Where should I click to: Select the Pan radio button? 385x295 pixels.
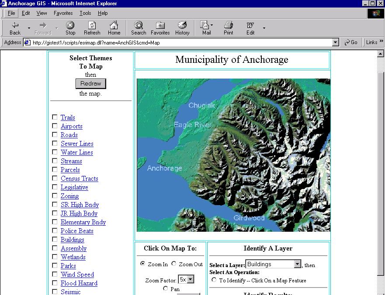pos(166,288)
